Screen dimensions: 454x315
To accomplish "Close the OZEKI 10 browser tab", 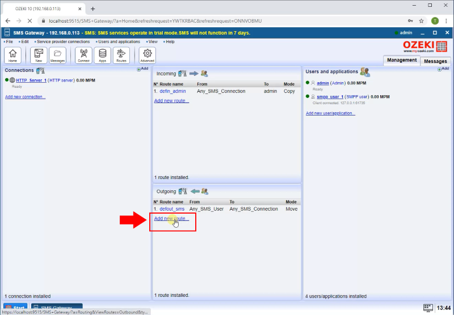I will click(79, 8).
